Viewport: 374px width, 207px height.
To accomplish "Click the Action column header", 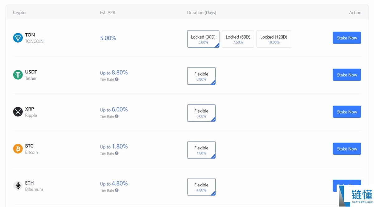I will [x=355, y=13].
